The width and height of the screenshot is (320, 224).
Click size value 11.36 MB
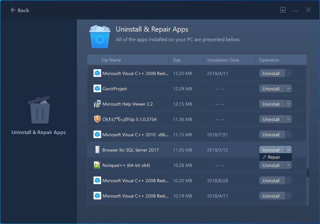click(x=182, y=119)
